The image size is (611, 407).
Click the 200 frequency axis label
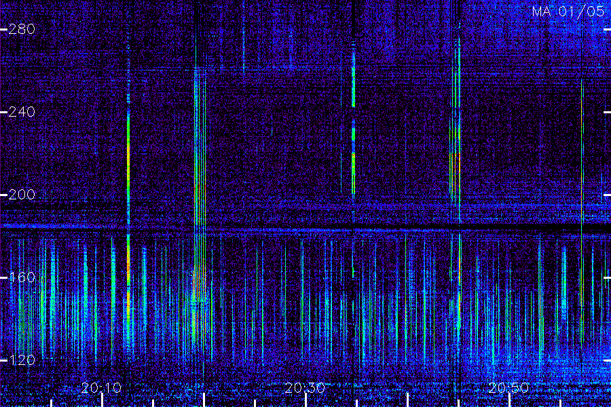22,195
